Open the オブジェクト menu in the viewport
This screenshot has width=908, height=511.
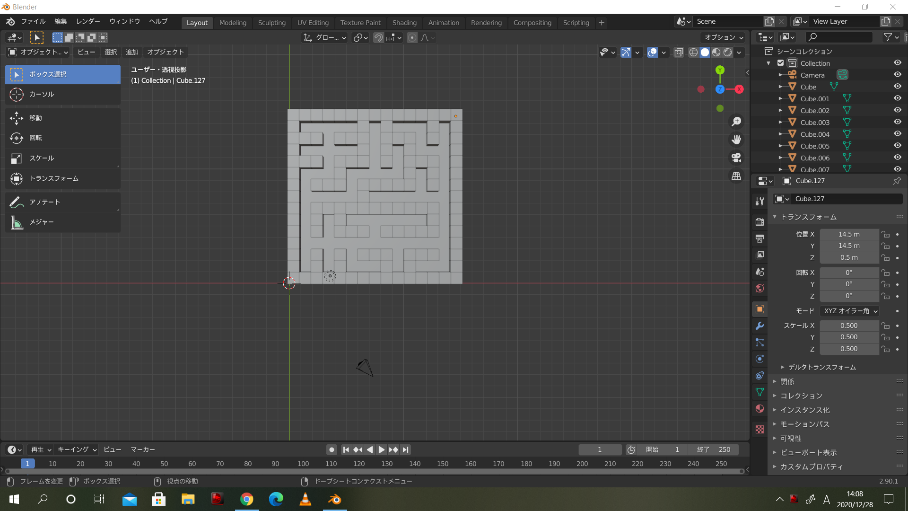click(x=165, y=52)
